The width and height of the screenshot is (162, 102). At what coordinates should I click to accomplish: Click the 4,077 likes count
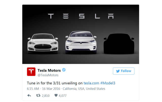pos(63,95)
